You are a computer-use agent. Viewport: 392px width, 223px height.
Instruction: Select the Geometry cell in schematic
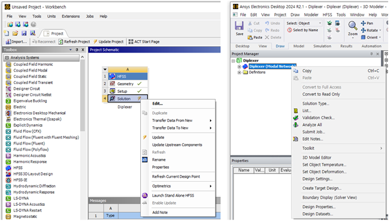128,84
